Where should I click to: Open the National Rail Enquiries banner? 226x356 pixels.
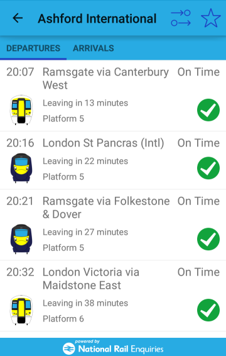113,347
